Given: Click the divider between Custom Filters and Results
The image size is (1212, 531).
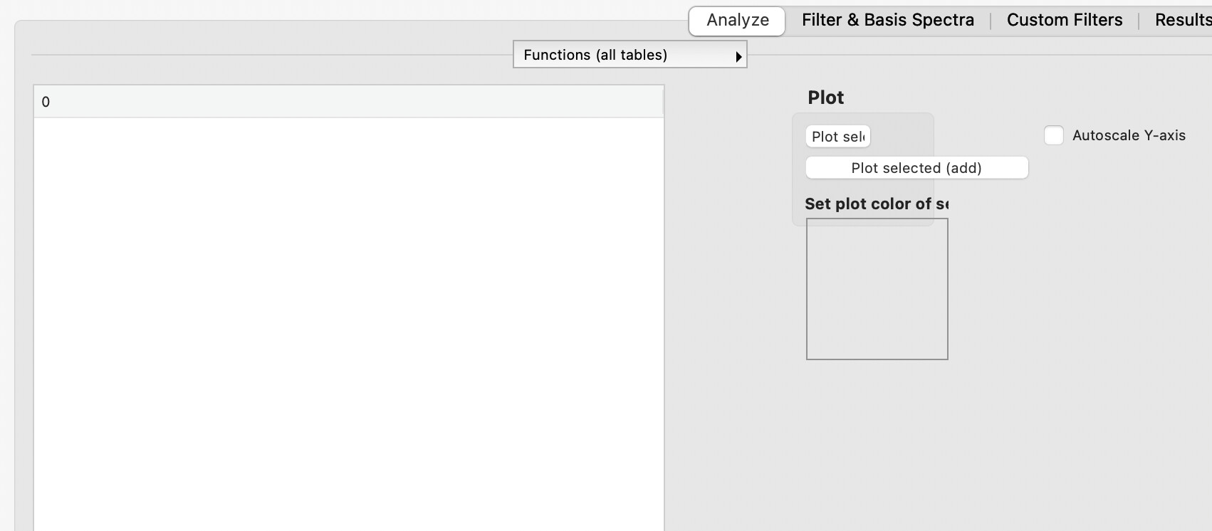Looking at the screenshot, I should (x=1139, y=21).
